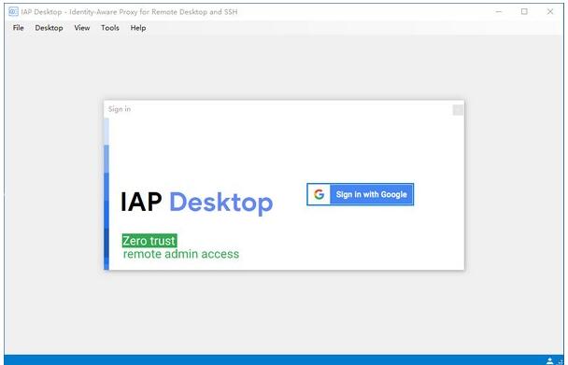
Task: Minimize the IAP Desktop window
Action: click(499, 11)
